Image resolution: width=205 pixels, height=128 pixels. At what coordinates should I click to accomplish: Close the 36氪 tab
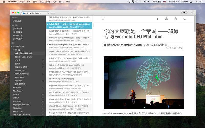point(48,13)
